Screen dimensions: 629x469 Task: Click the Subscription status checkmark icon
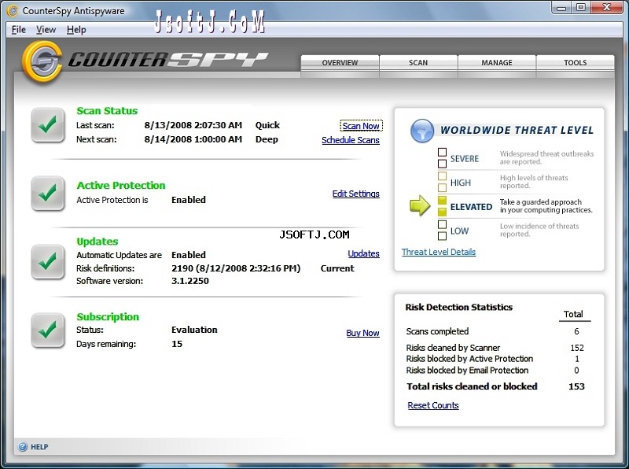(x=48, y=330)
